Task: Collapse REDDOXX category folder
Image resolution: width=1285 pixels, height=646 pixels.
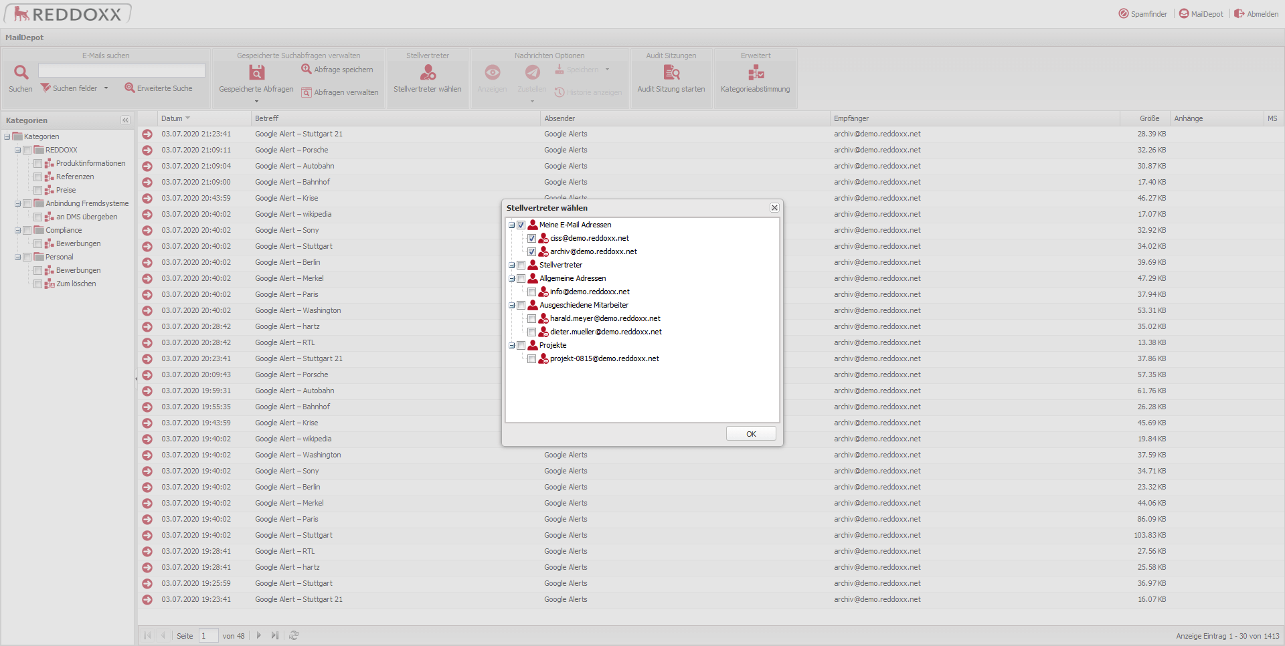Action: (18, 150)
